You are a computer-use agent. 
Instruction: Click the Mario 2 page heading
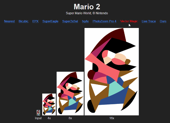pos(87,7)
